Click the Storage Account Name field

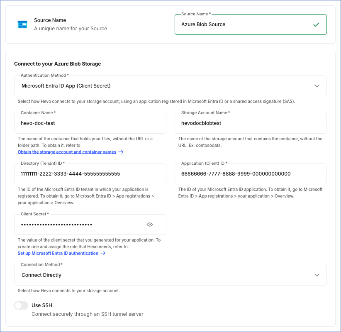click(251, 123)
